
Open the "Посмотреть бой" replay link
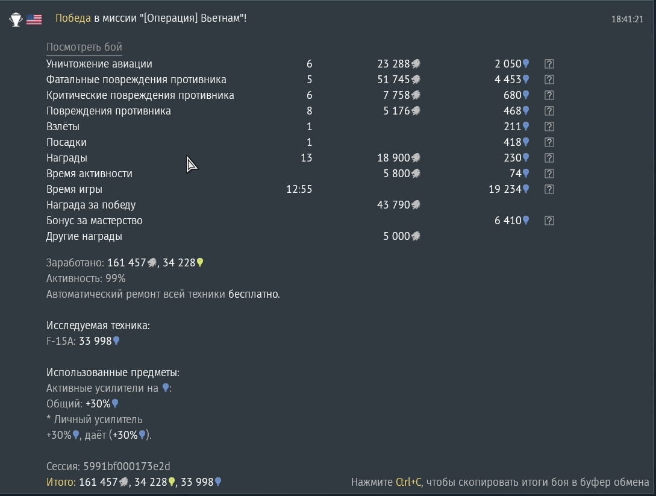pyautogui.click(x=84, y=47)
